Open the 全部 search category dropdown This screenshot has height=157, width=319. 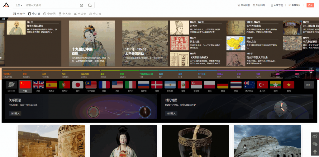19,5
